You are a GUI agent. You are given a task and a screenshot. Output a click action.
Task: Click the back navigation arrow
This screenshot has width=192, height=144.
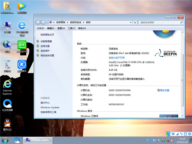[x=38, y=22]
